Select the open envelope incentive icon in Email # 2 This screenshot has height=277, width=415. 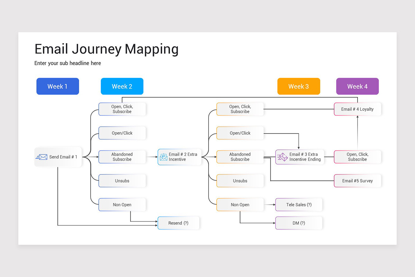tap(163, 157)
